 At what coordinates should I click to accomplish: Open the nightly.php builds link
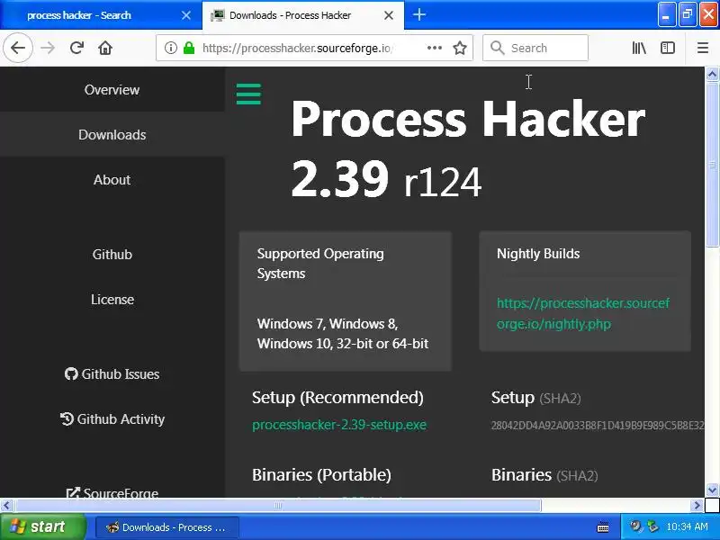tap(582, 313)
